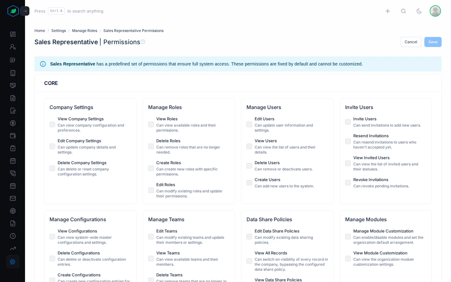The width and height of the screenshot is (451, 282).
Task: Open the building companies icon in sidebar
Action: pyautogui.click(x=13, y=73)
